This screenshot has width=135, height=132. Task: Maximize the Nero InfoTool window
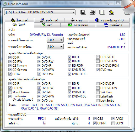tap(118, 3)
